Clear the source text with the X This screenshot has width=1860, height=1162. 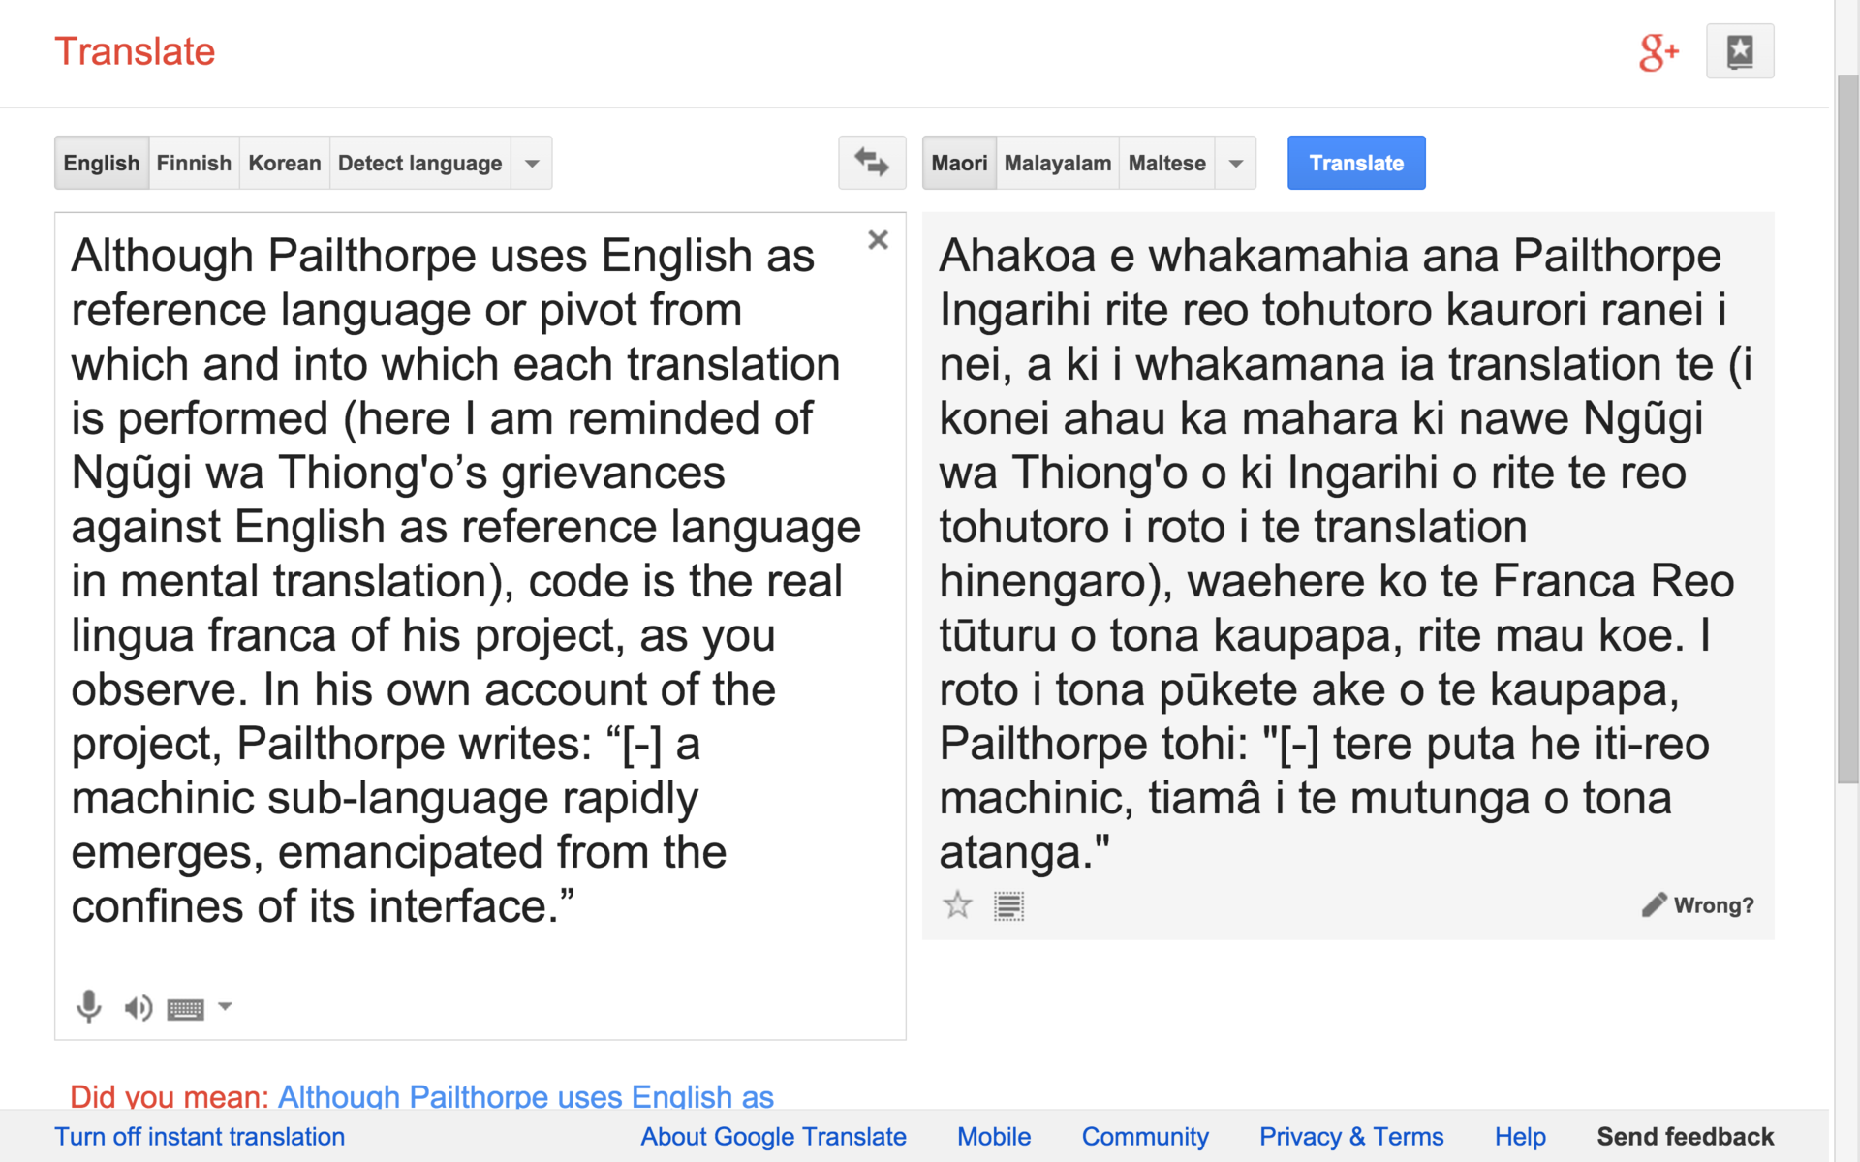878,240
